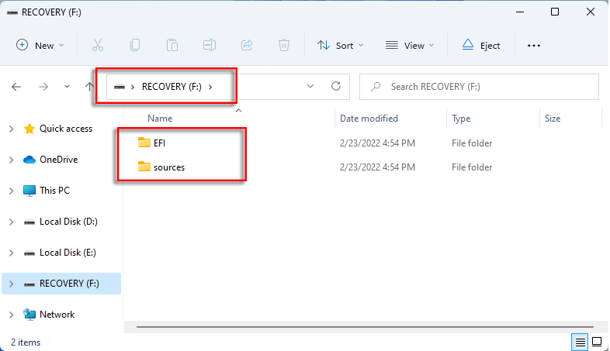Click the Paste clipboard icon
Screen dimensions: 610x351
click(172, 45)
